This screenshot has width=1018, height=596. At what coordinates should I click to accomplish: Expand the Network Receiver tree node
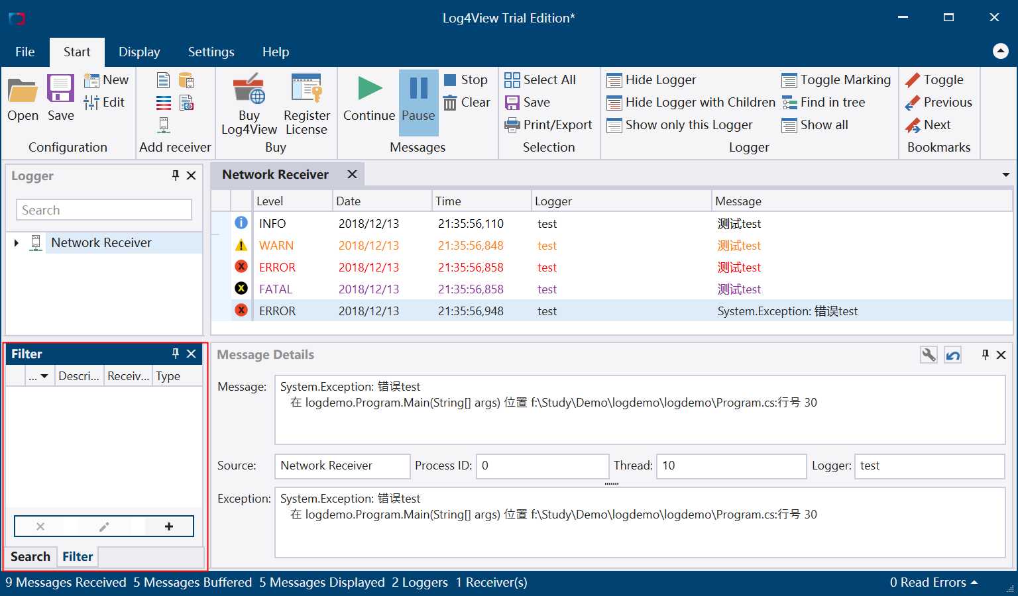(x=17, y=243)
